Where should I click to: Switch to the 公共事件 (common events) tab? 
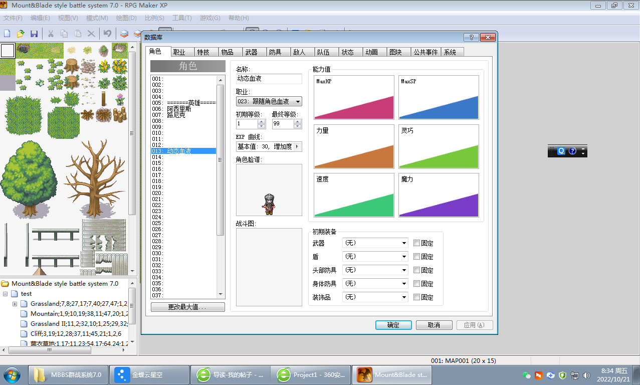[425, 52]
